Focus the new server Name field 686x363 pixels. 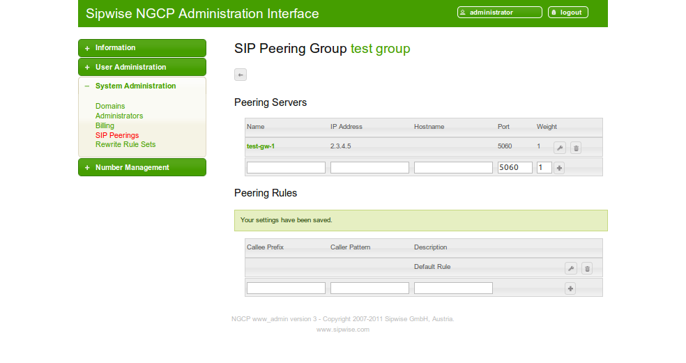(x=286, y=167)
